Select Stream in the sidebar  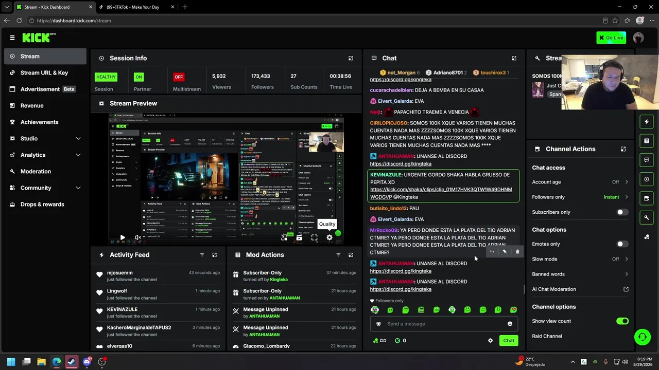(45, 57)
